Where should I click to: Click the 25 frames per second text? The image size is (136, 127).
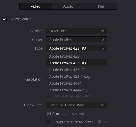(66, 114)
